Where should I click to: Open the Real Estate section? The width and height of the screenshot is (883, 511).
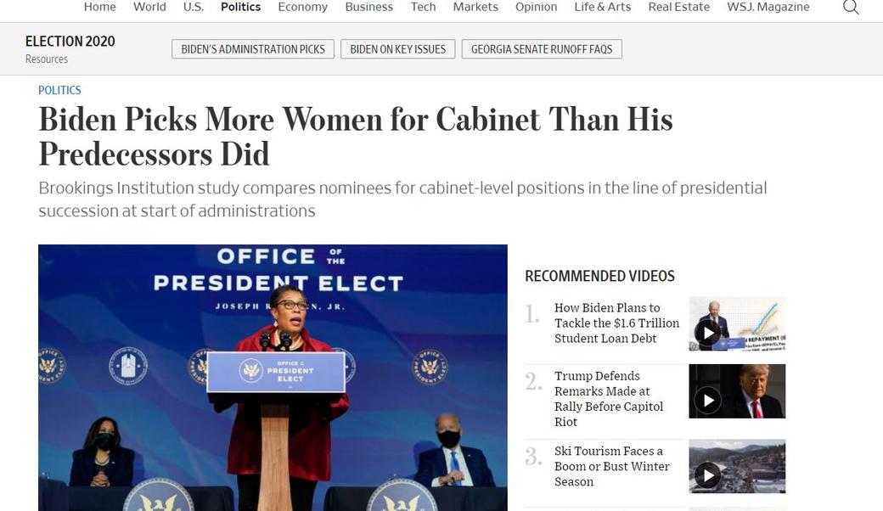pyautogui.click(x=678, y=7)
